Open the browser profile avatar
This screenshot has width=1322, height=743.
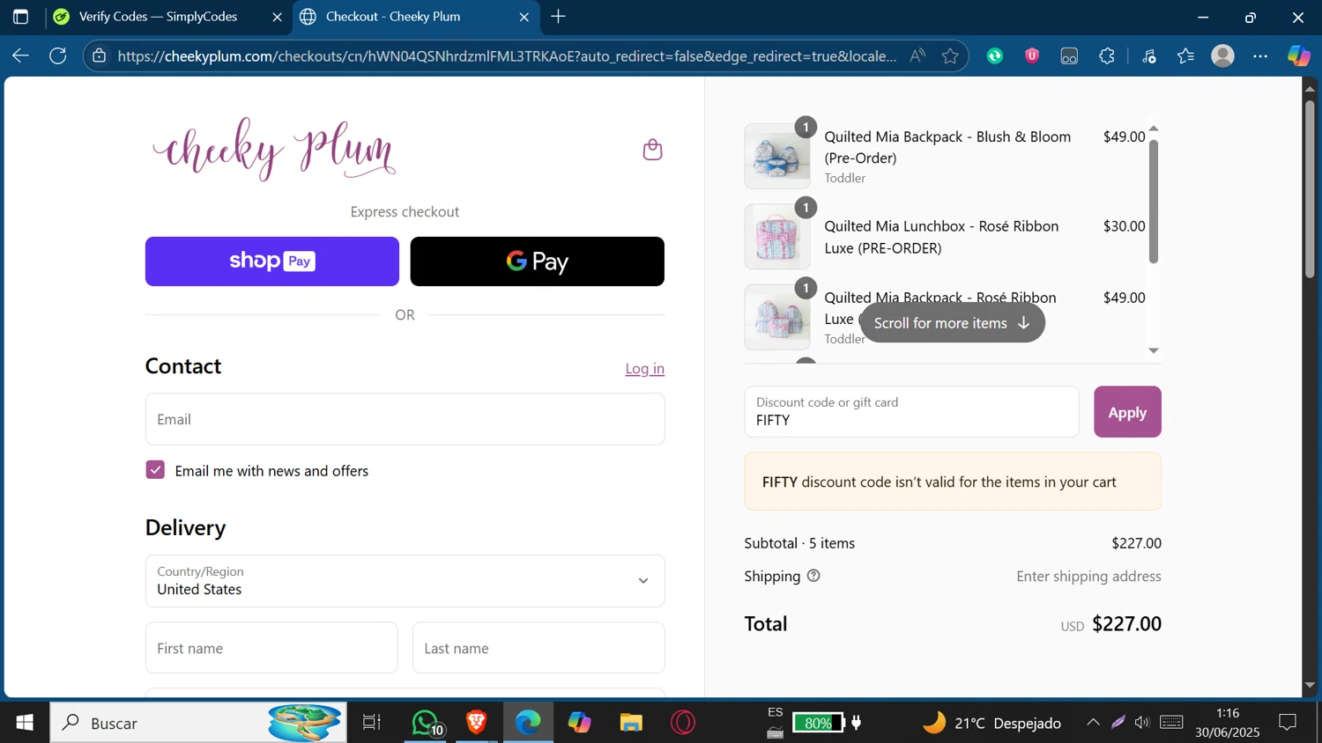coord(1222,55)
